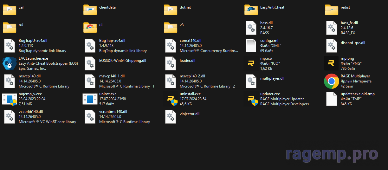
Task: Select the updater.exe.old.tmp blank file icon
Action: pyautogui.click(x=332, y=99)
